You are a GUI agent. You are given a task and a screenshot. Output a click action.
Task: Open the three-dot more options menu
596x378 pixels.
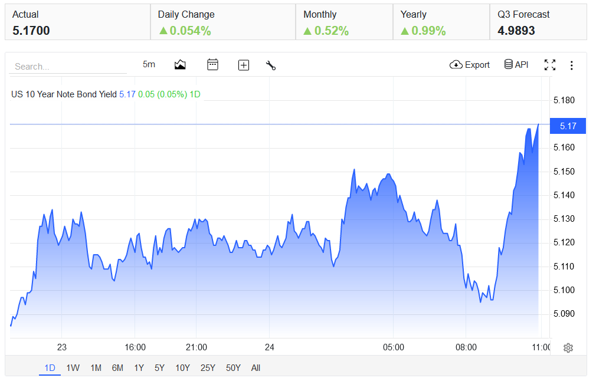tap(571, 65)
